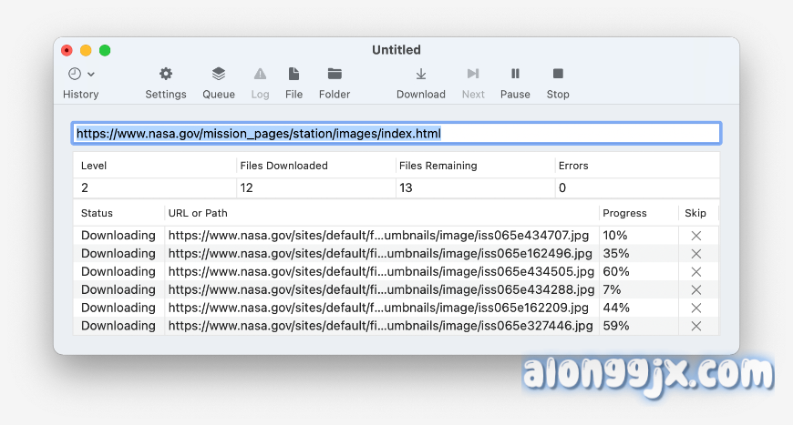Viewport: 793px width, 425px height.
Task: Click the NASA URL address field
Action: tap(396, 134)
